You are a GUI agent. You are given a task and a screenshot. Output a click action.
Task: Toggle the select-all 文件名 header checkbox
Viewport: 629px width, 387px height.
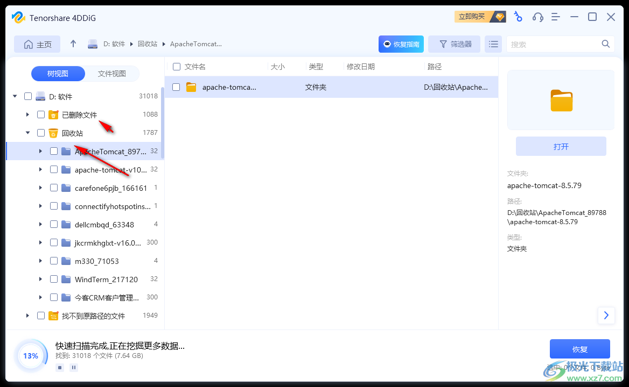[x=177, y=67]
